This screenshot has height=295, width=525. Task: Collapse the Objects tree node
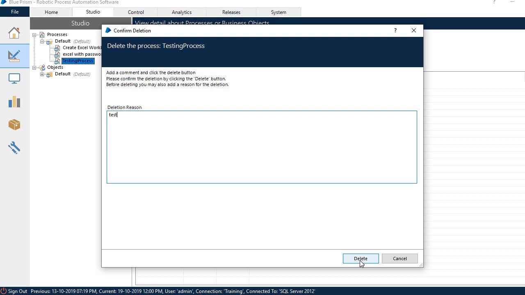(x=34, y=68)
